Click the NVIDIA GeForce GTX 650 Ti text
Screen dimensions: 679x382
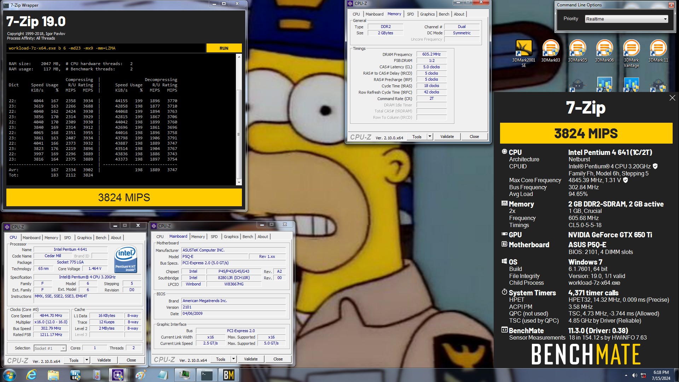coord(610,235)
